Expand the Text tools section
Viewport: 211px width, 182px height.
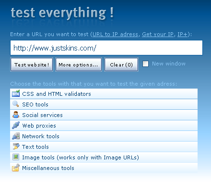(104, 147)
